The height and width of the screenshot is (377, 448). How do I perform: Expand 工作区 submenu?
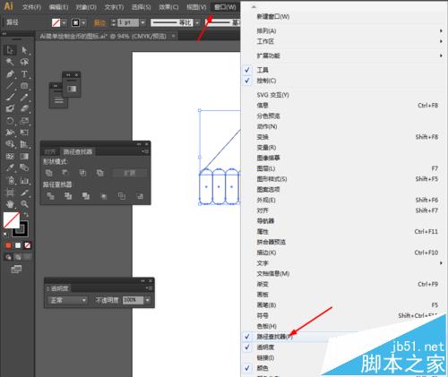click(343, 41)
